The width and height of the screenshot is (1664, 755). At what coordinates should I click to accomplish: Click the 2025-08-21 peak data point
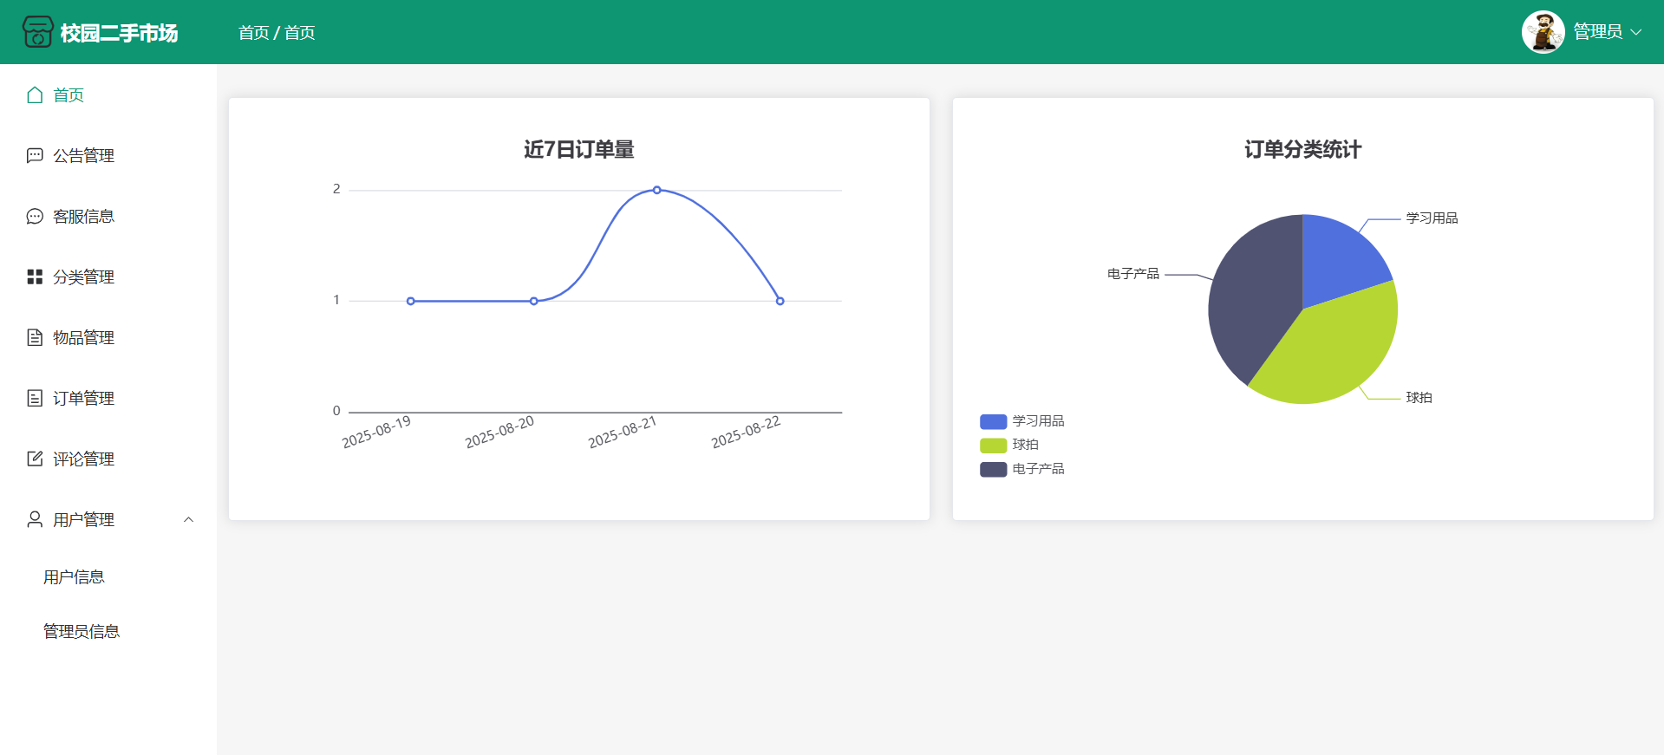pos(657,190)
